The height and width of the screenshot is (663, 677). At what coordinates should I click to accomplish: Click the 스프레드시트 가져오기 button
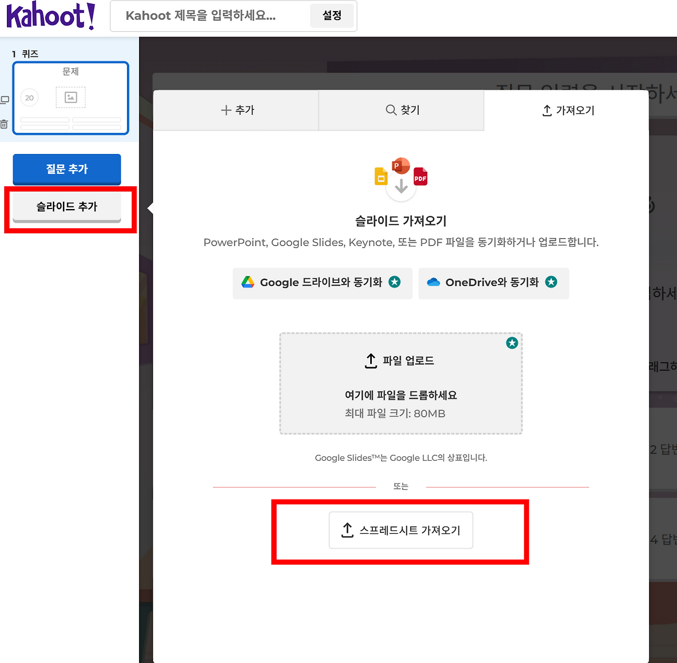click(x=401, y=530)
